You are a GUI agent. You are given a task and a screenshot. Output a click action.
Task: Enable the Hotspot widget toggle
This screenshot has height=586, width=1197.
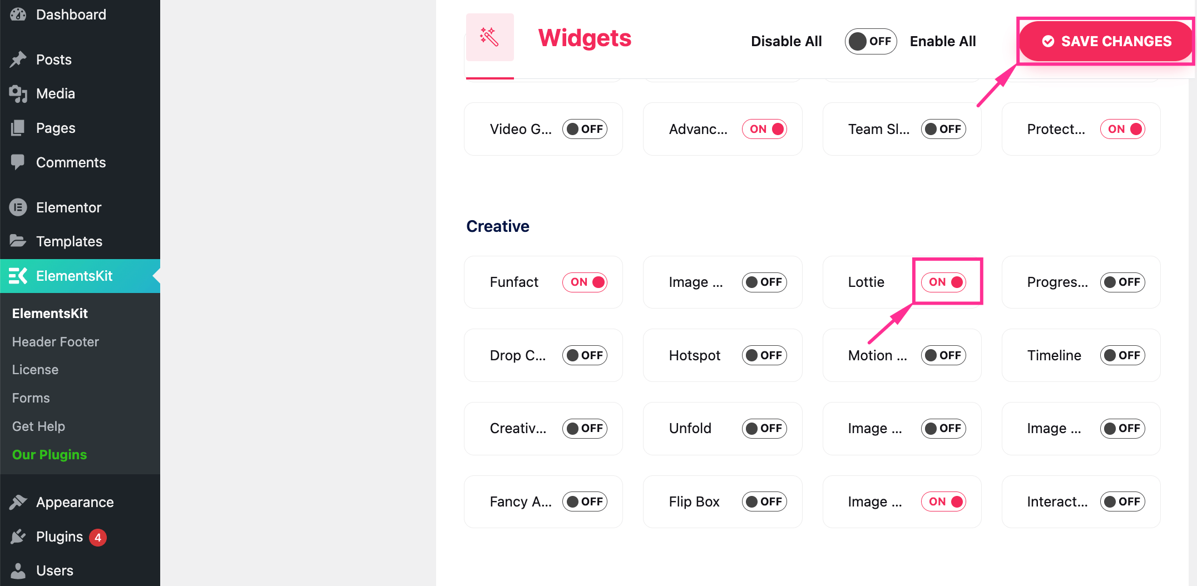[x=764, y=355]
